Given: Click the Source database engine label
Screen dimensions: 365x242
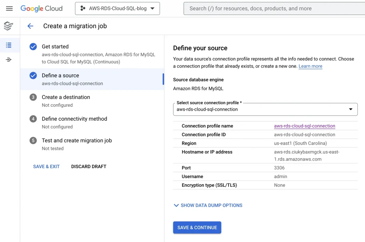Looking at the screenshot, I should point(198,80).
